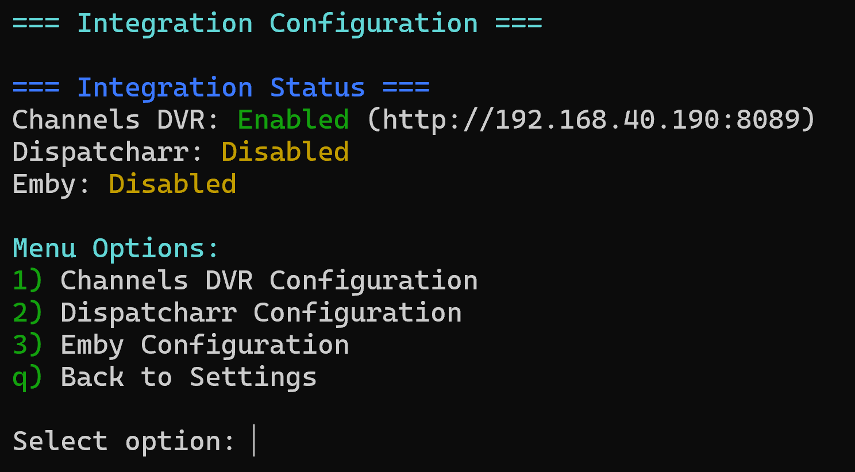Select Emby Configuration menu entry
The image size is (855, 472).
(x=205, y=346)
